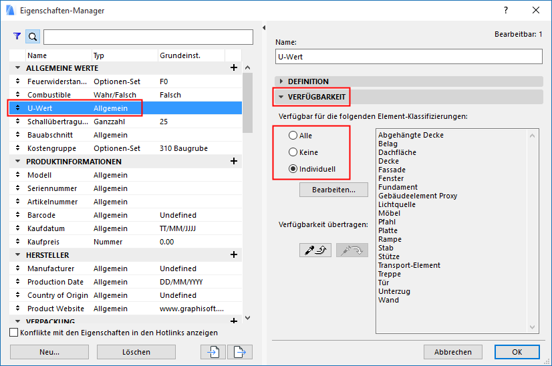Click the Archicad app icon in title
The image size is (552, 366).
coord(11,10)
